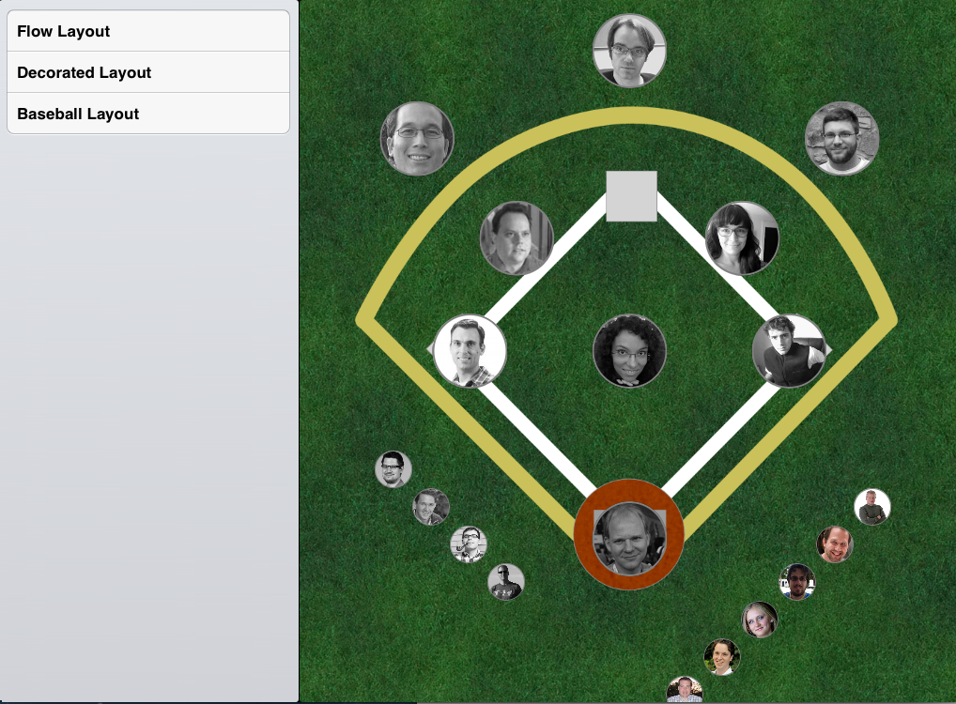Tap the dark-haired woman in white bench avatar
This screenshot has width=956, height=704.
[x=722, y=657]
